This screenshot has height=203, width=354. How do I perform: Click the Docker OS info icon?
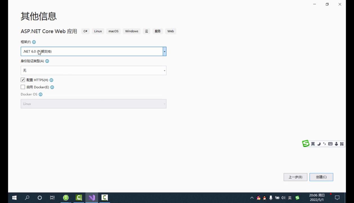[41, 94]
